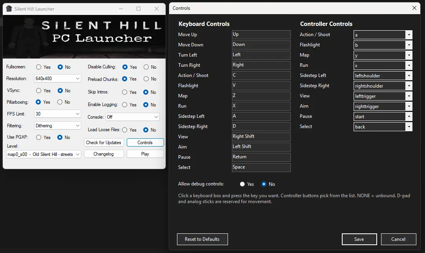
Task: Open the FPS Limit dropdown
Action: click(x=57, y=114)
